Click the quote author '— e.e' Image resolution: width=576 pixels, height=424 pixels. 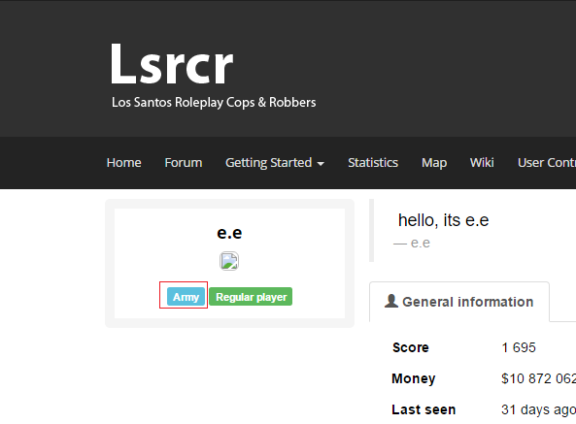point(412,243)
